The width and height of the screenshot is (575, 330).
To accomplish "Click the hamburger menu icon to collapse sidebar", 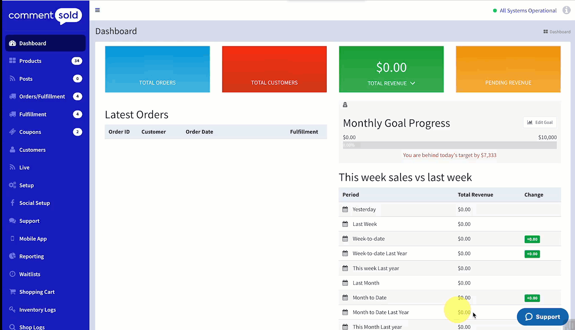I will pyautogui.click(x=97, y=10).
